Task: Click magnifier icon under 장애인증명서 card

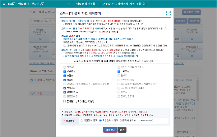Action: pos(192,56)
